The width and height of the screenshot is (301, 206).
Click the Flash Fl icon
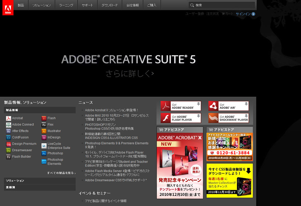[x=44, y=118]
